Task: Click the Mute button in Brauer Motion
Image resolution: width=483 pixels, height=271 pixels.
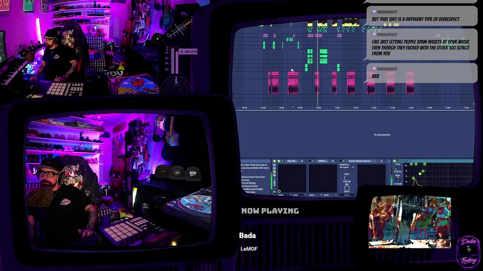Action: click(347, 195)
